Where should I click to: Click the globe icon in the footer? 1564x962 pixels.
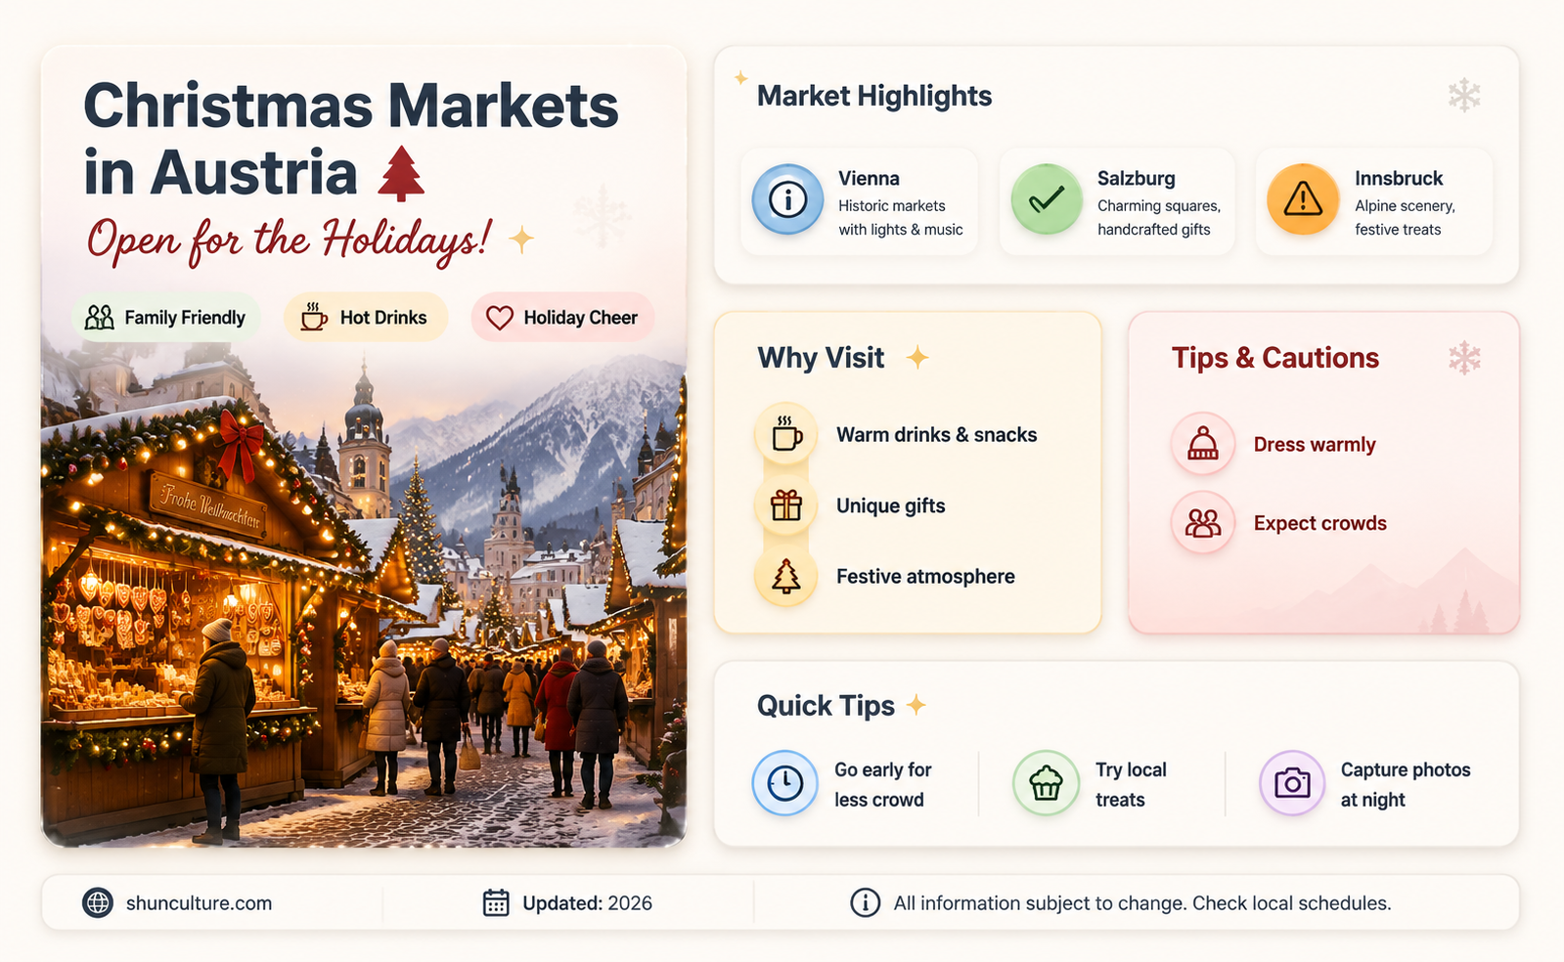pyautogui.click(x=98, y=902)
